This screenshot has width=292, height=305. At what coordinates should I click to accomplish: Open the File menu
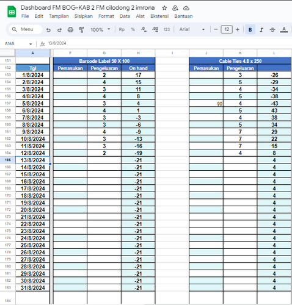(x=25, y=16)
